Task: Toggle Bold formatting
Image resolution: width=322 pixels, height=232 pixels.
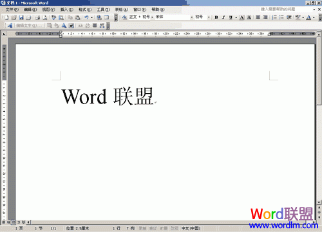Action: 216,17
